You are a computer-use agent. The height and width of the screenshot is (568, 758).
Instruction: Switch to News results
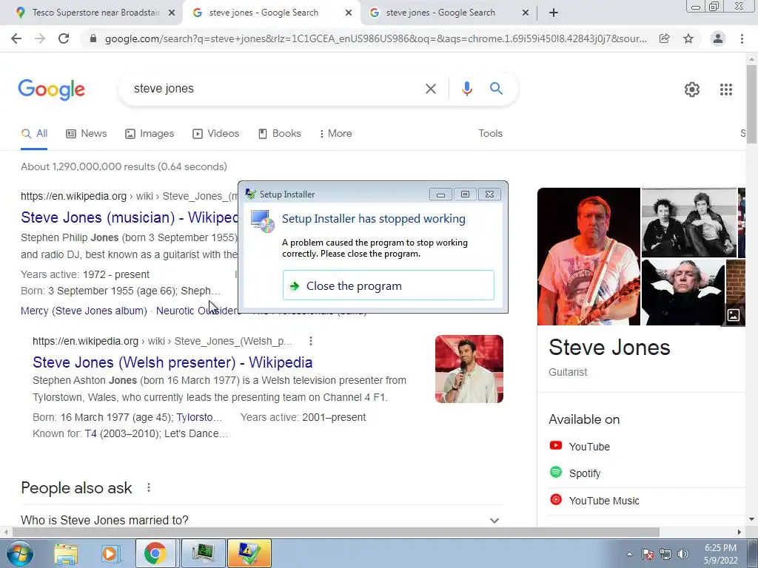87,134
